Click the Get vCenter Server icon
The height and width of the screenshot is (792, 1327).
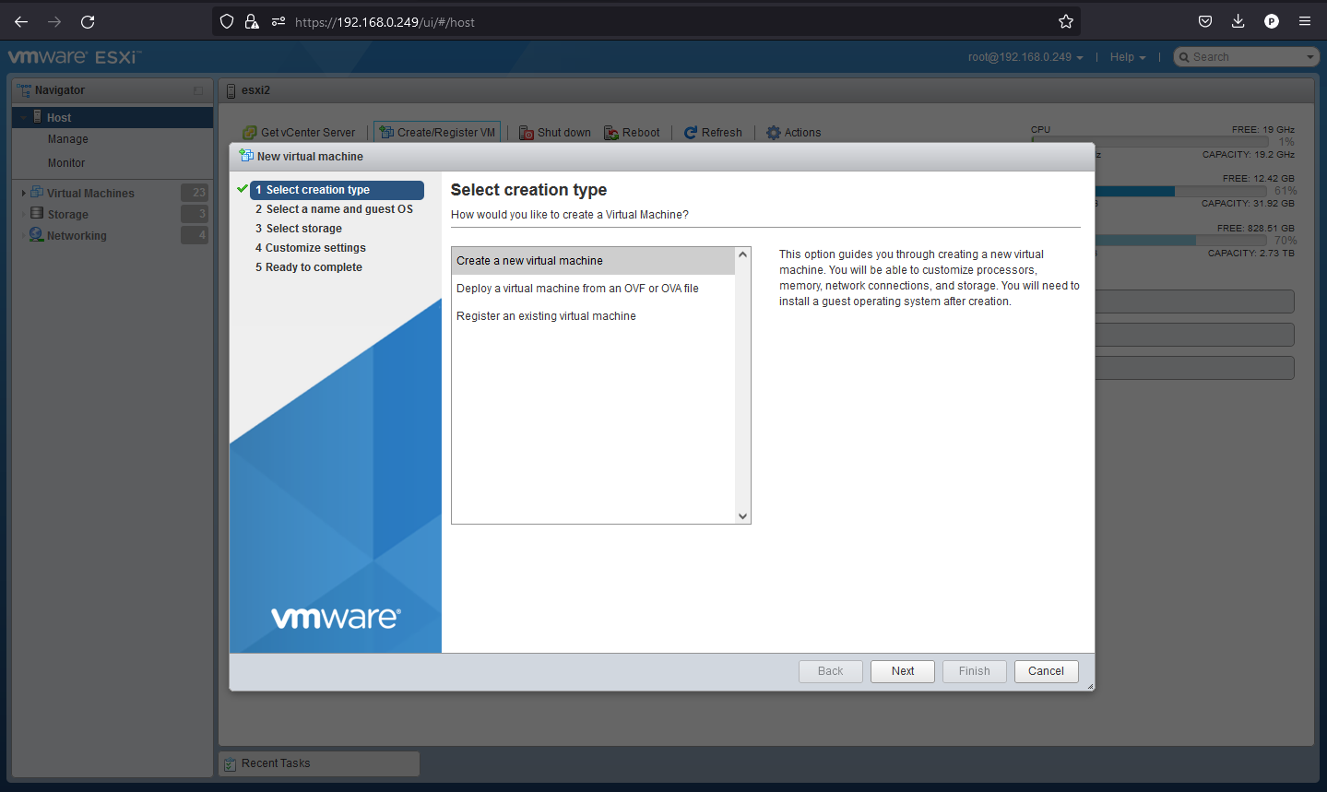coord(250,133)
